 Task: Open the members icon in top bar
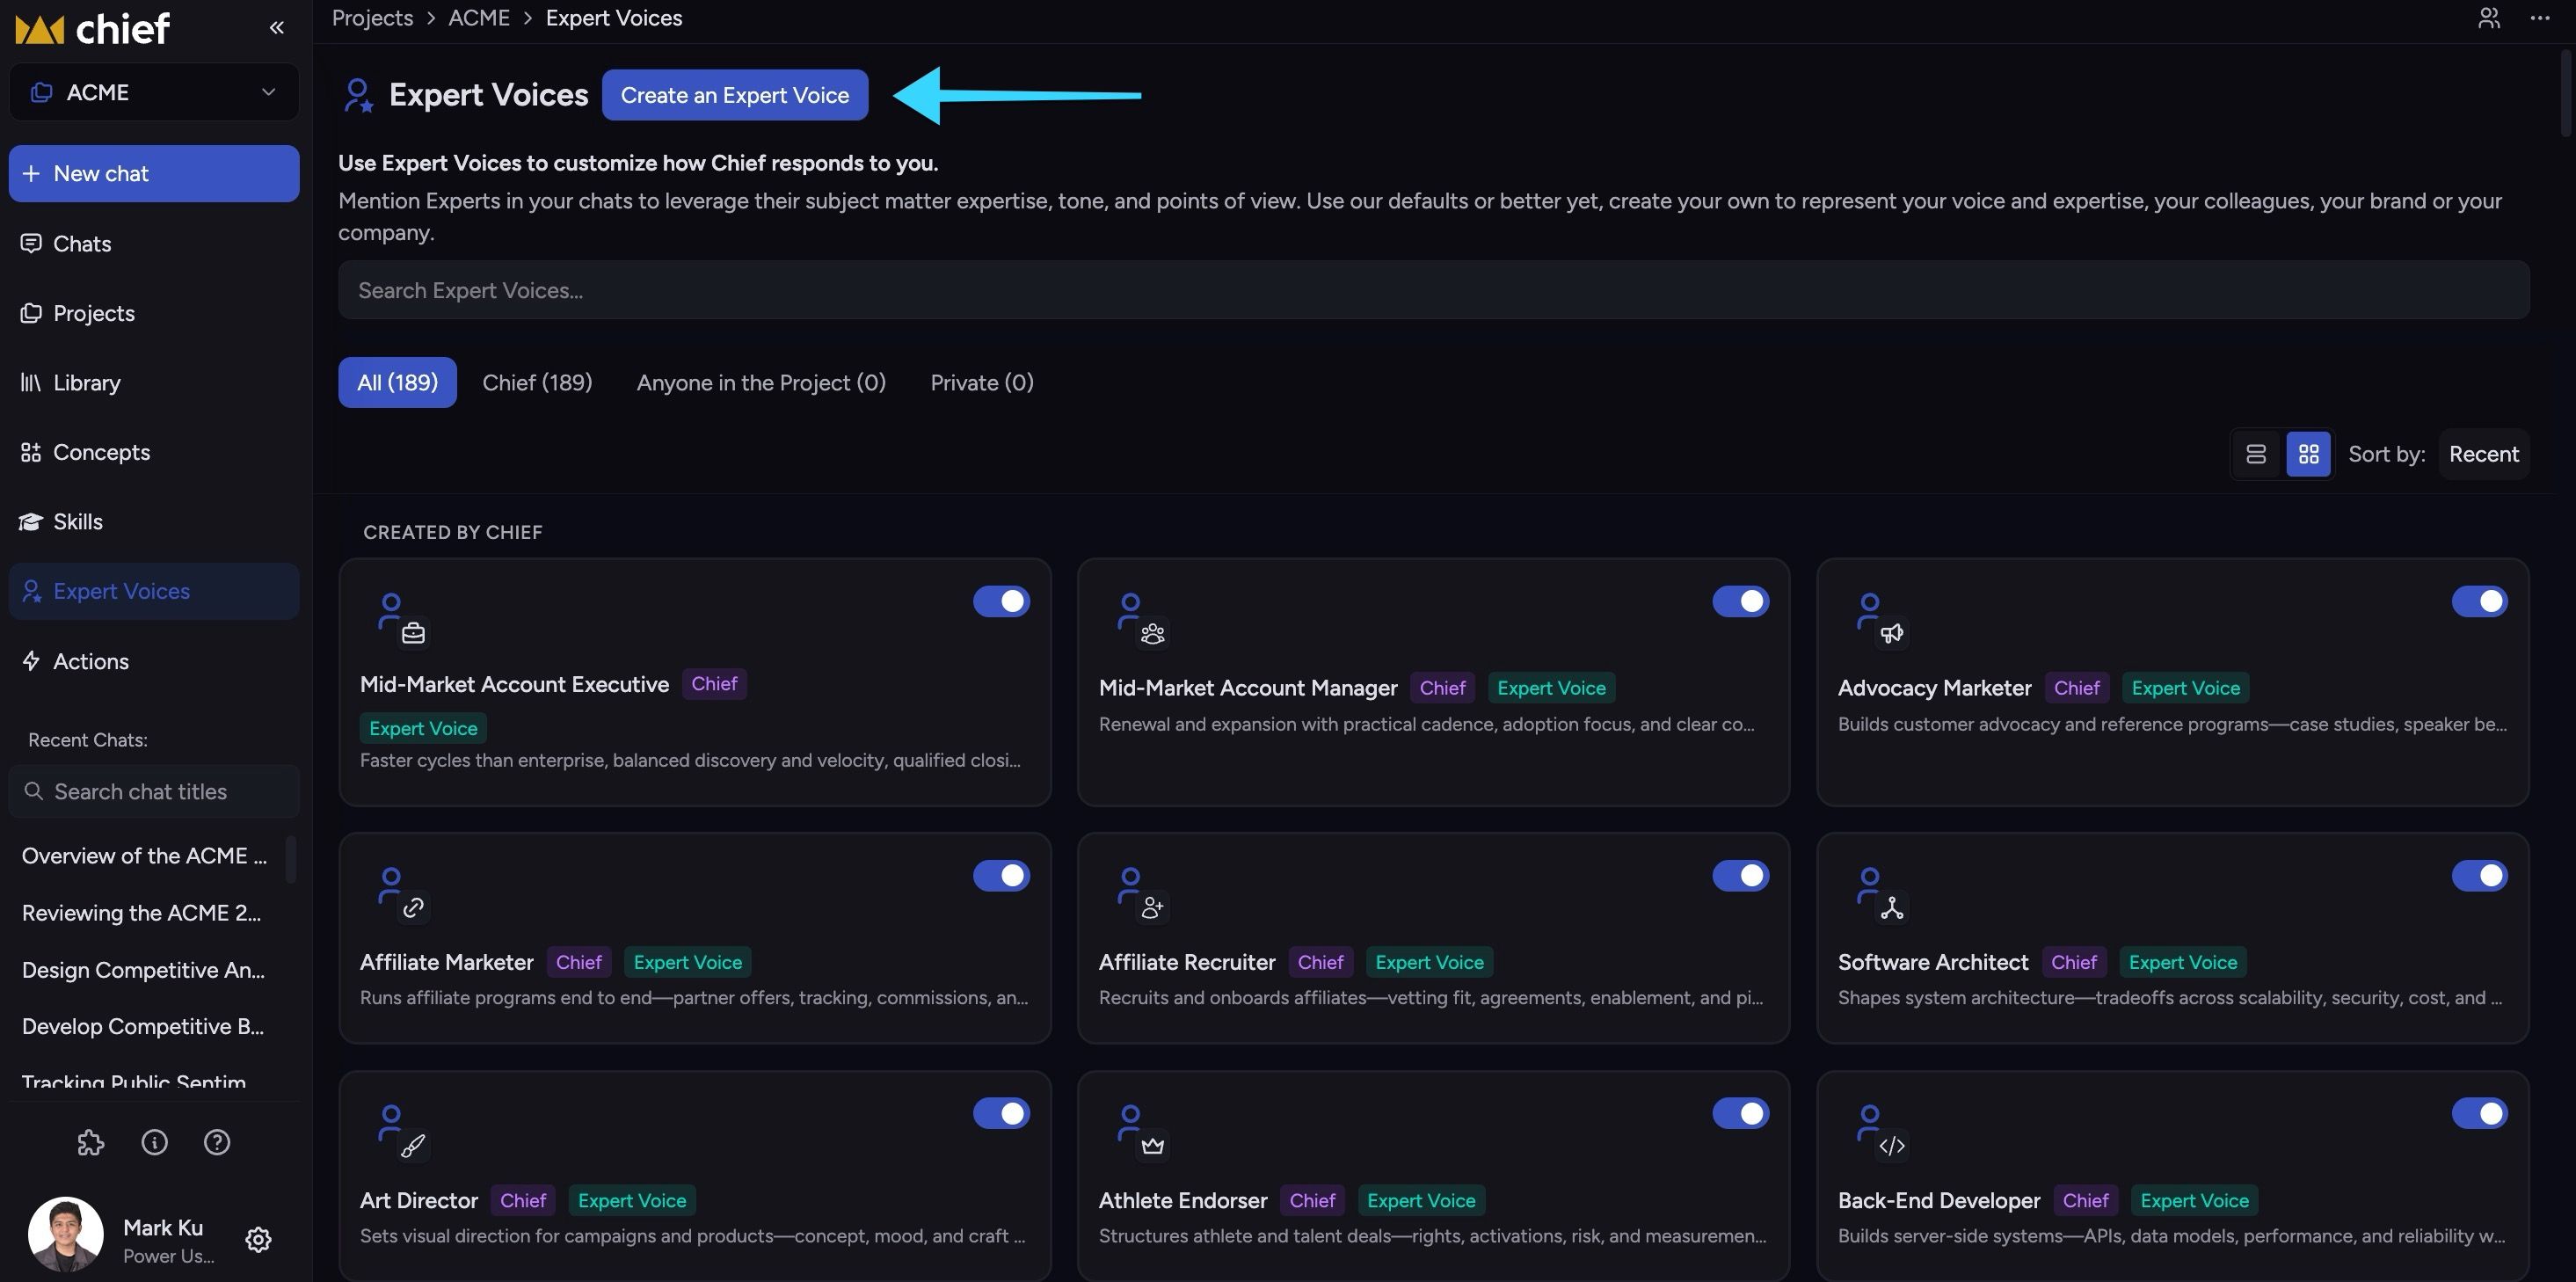[2489, 18]
